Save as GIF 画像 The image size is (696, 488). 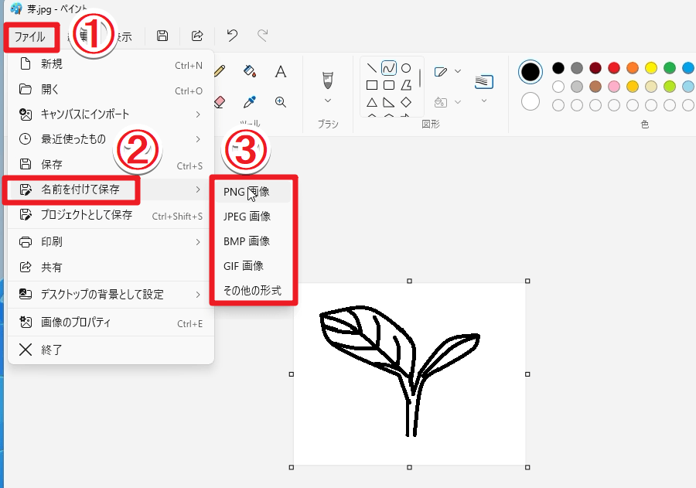pyautogui.click(x=254, y=266)
